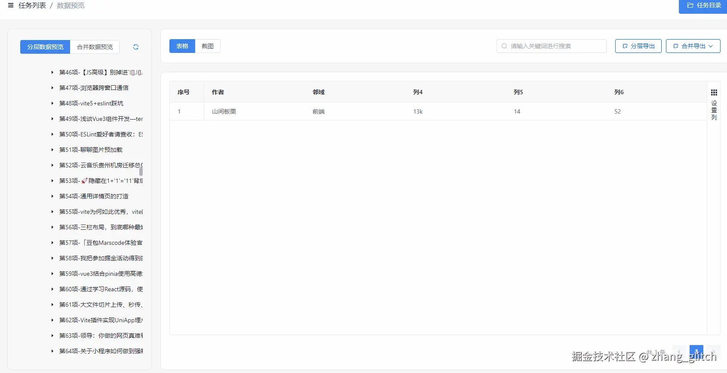Select 第62项-Vite插件实现UniApp item
The image size is (727, 373).
pos(101,320)
